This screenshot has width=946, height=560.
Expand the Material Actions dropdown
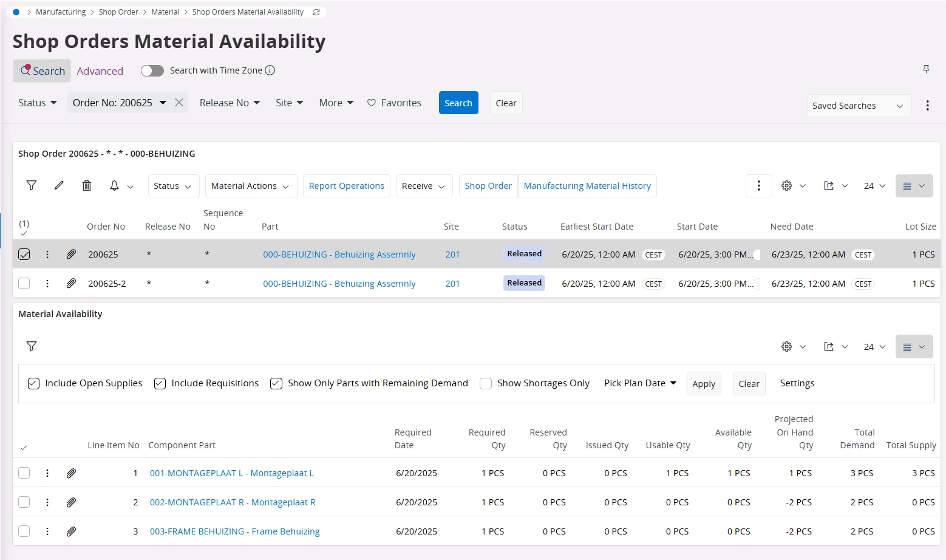(250, 186)
